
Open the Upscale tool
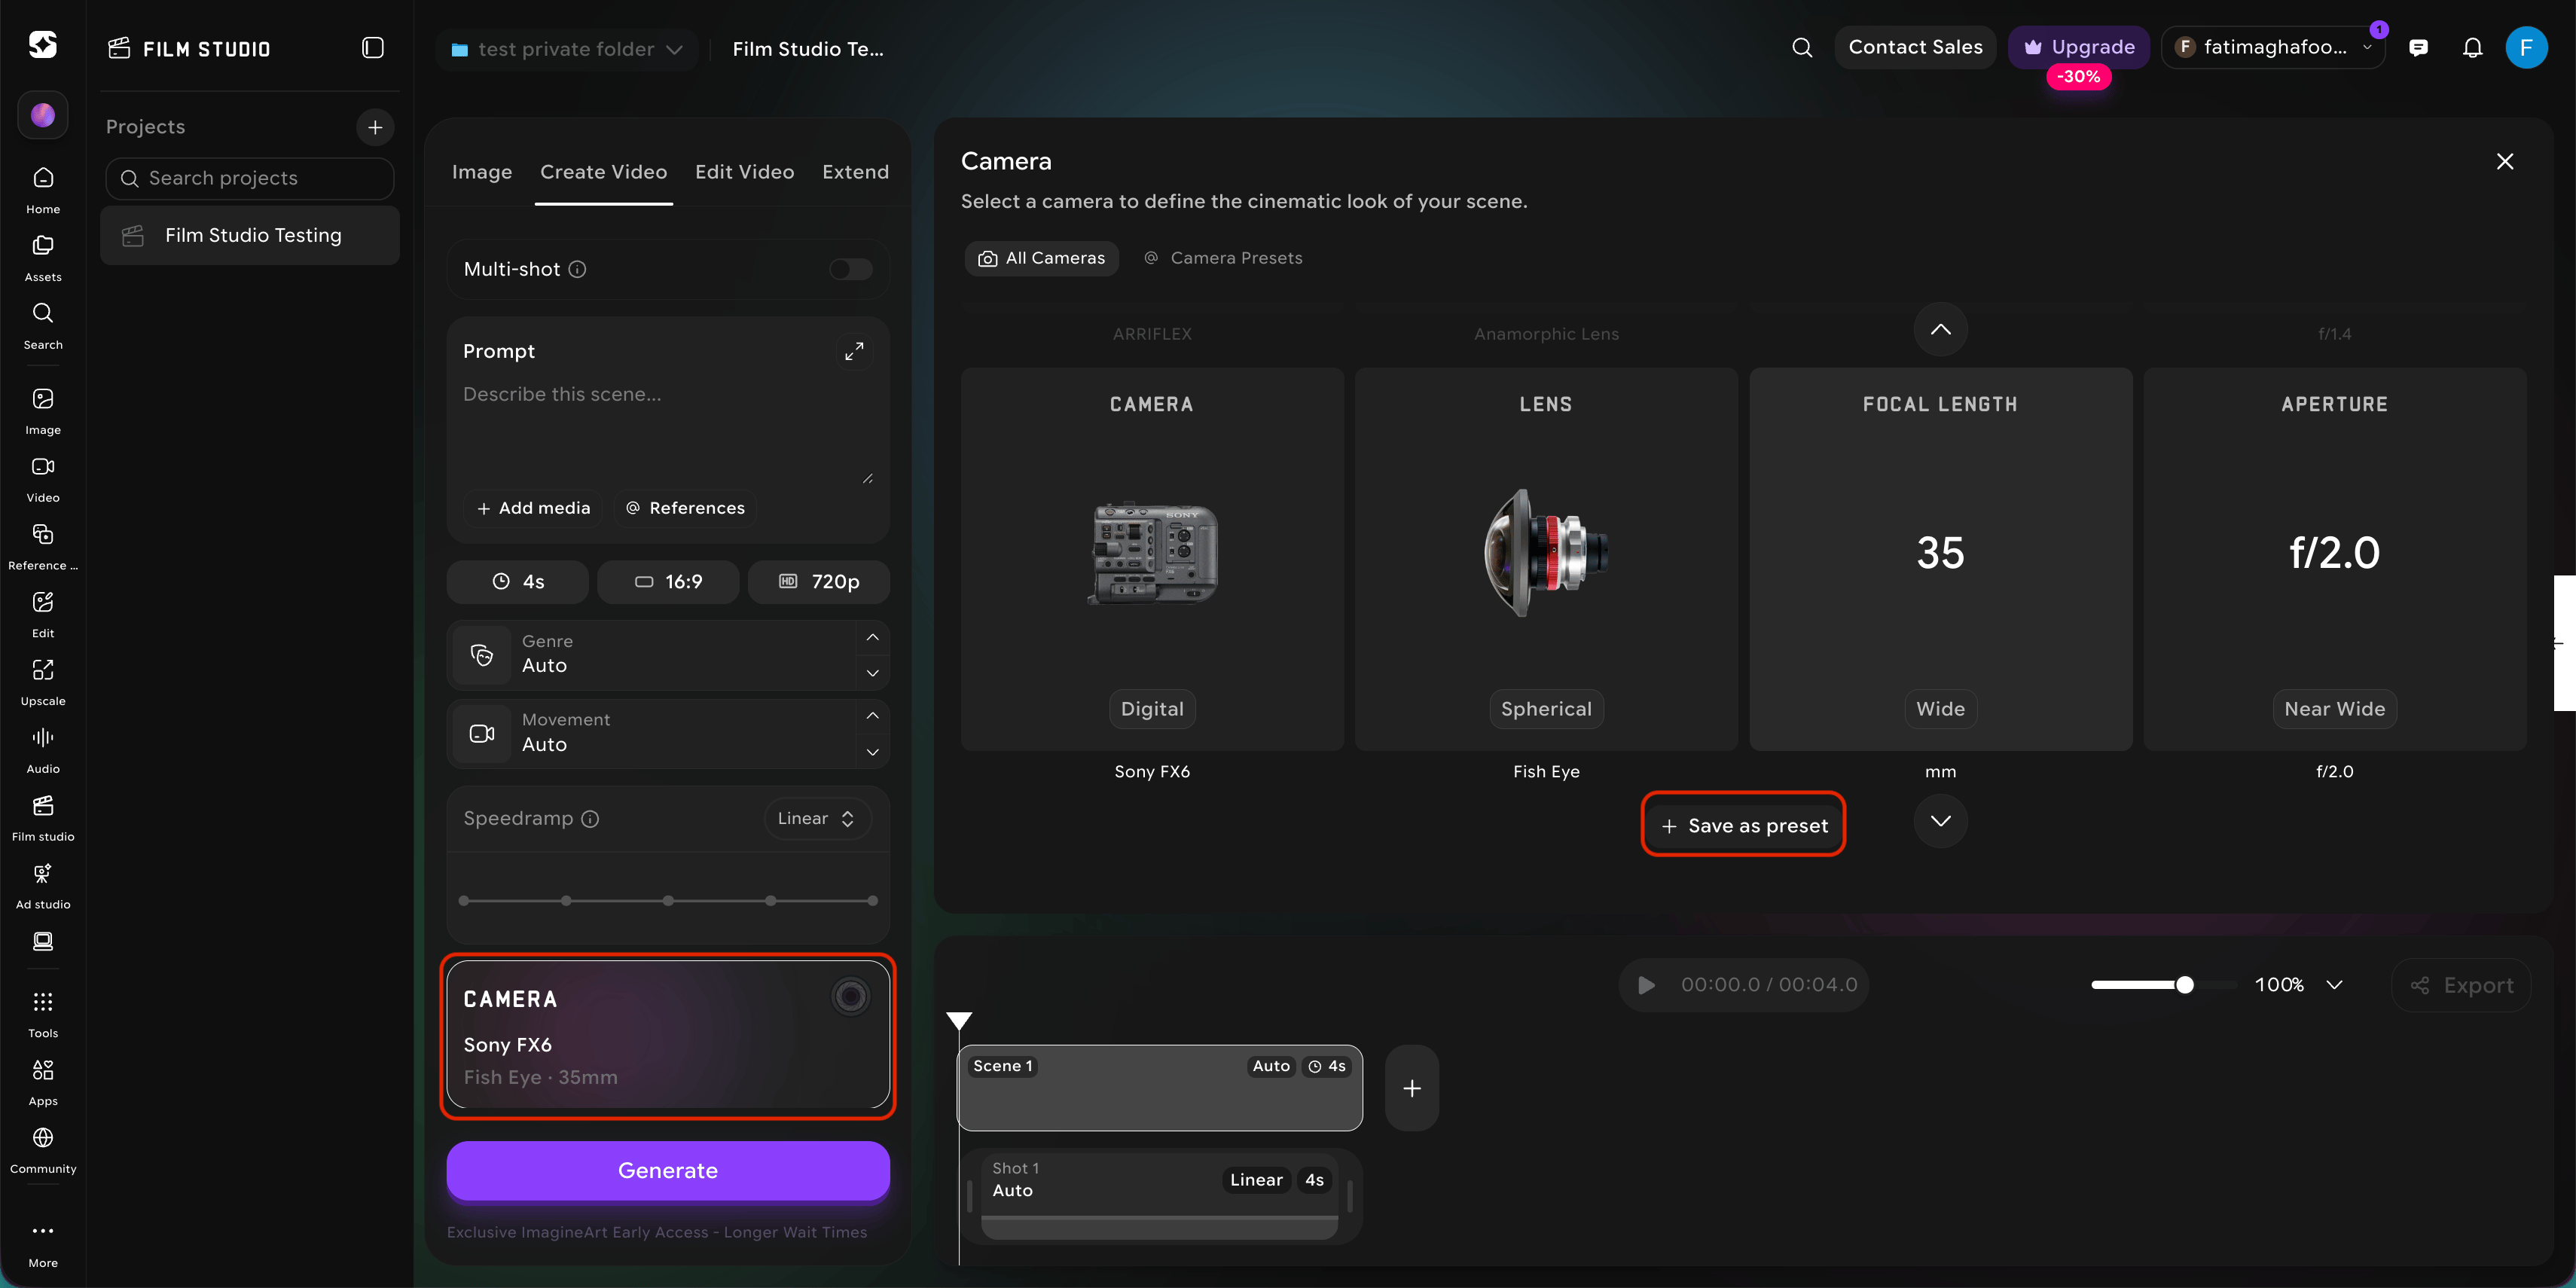click(43, 683)
